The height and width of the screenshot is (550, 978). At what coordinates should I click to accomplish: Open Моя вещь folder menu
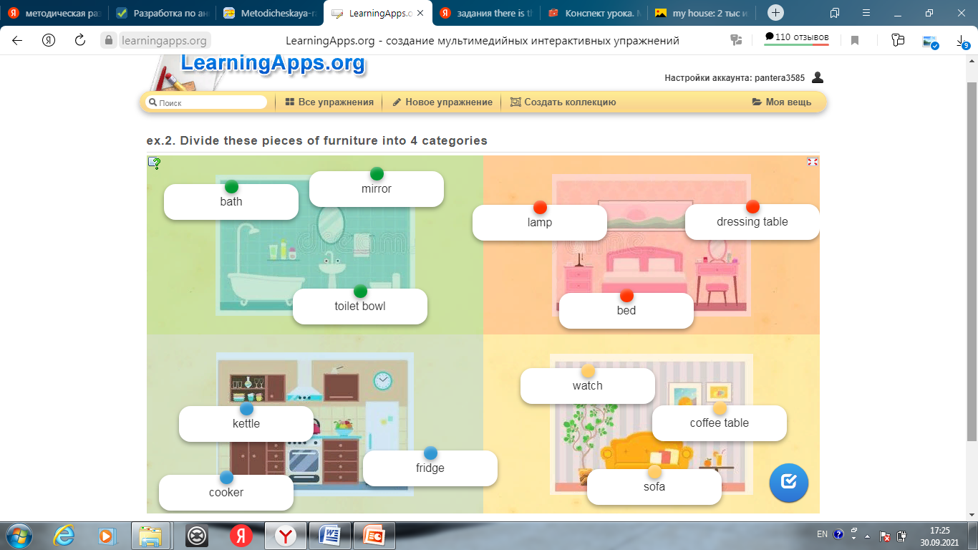pos(782,102)
